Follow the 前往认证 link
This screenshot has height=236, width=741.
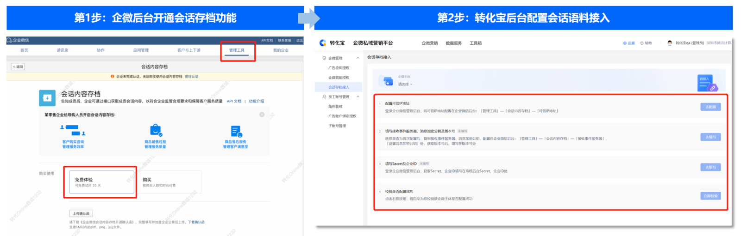coord(192,77)
